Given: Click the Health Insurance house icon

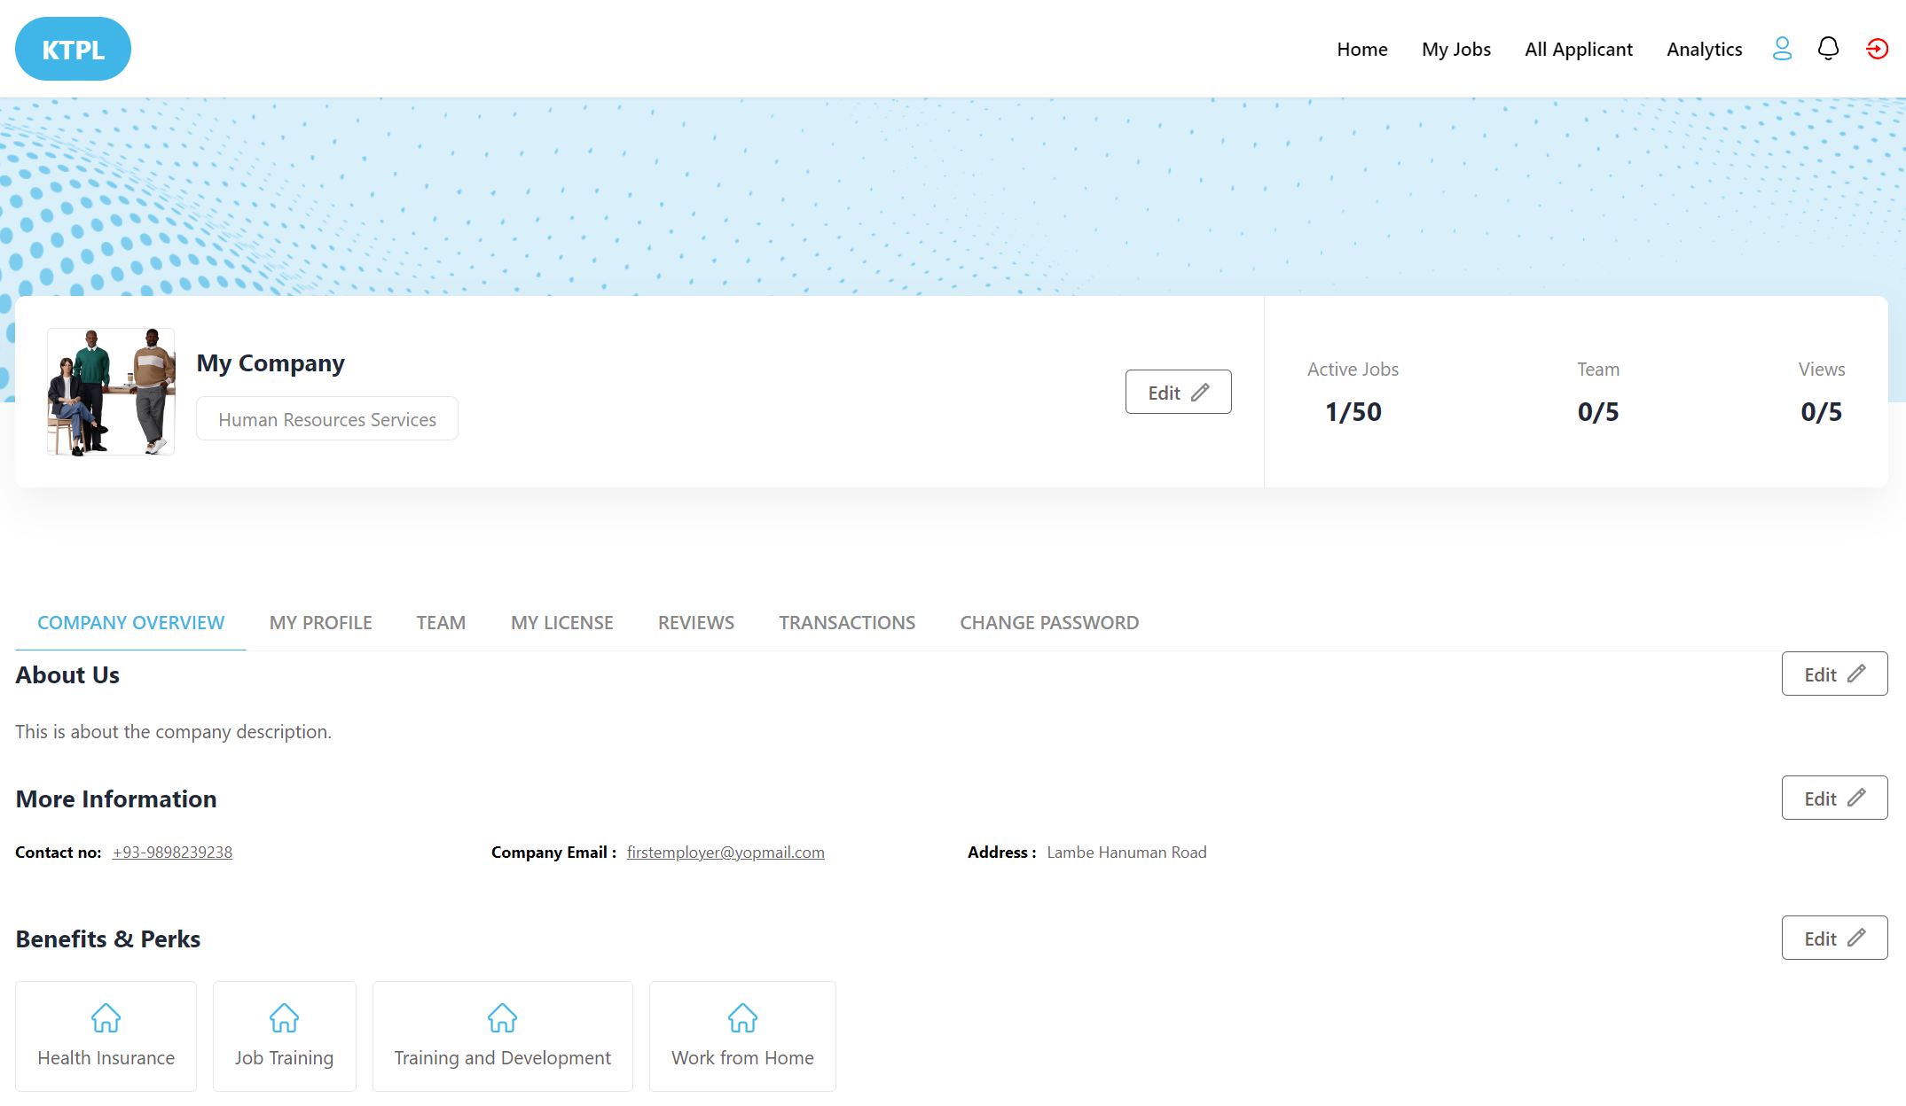Looking at the screenshot, I should tap(106, 1018).
